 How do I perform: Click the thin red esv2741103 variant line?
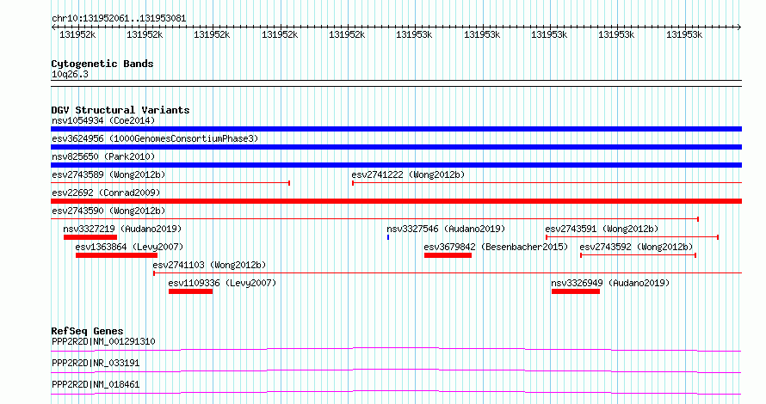tap(448, 273)
